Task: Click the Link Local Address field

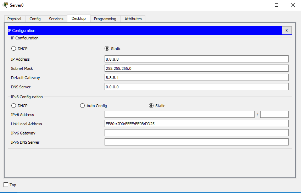Action: (196, 123)
